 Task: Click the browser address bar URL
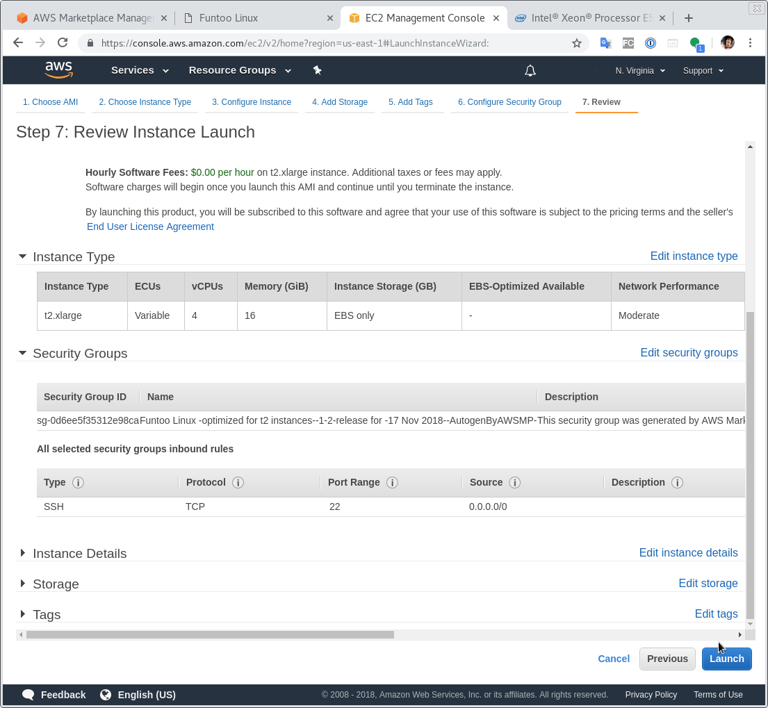click(x=295, y=43)
